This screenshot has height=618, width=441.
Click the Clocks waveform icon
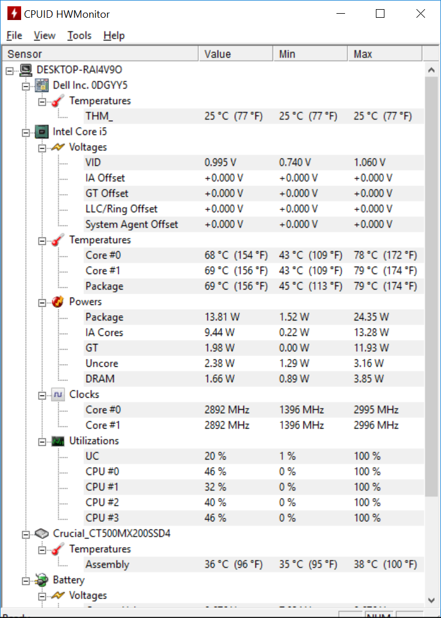(x=58, y=394)
